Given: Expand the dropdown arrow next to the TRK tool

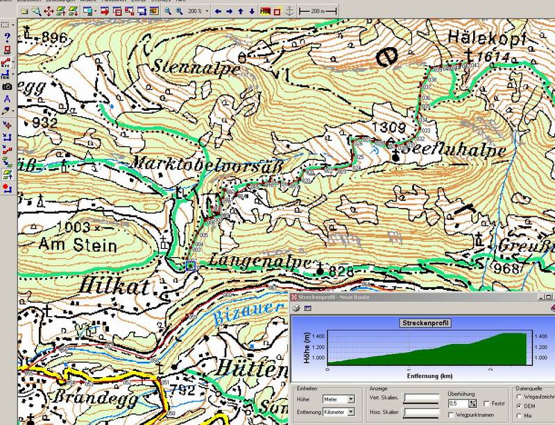Looking at the screenshot, I should tap(13, 74).
